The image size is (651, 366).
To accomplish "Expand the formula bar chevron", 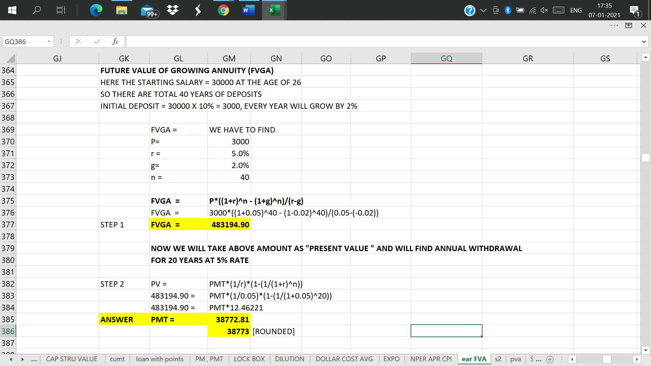I will (644, 42).
